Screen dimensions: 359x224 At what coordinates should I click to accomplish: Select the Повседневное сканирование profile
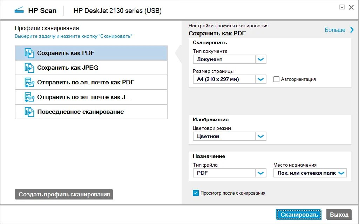[91, 112]
